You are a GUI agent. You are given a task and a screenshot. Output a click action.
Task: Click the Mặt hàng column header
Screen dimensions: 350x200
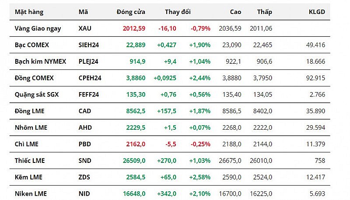29,12
